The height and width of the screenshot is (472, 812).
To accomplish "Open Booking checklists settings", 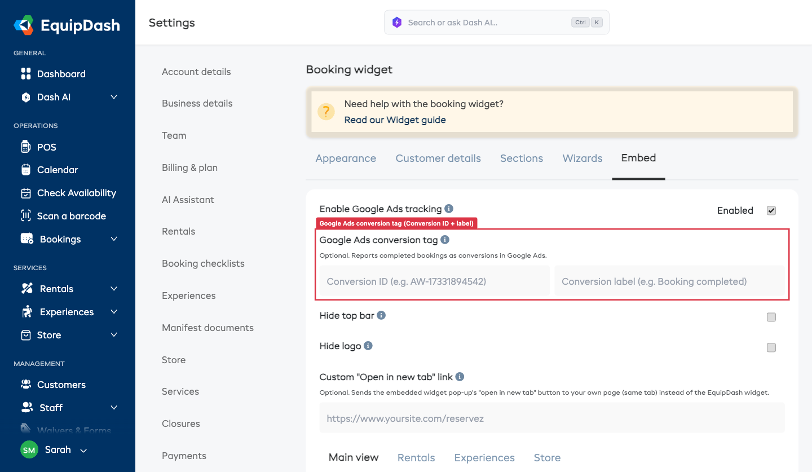I will [x=203, y=263].
